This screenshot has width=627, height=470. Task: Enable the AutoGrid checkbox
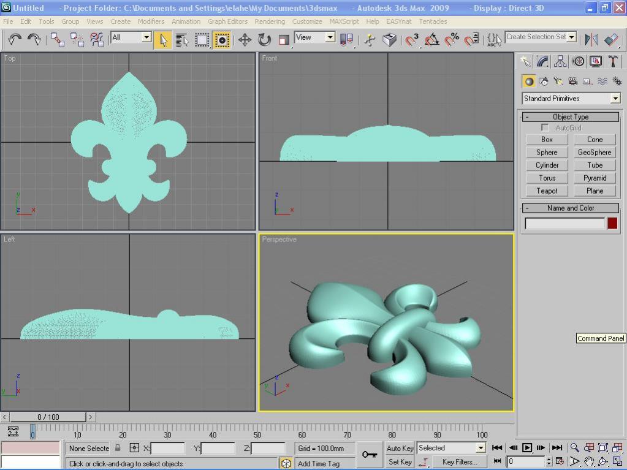[x=545, y=127]
